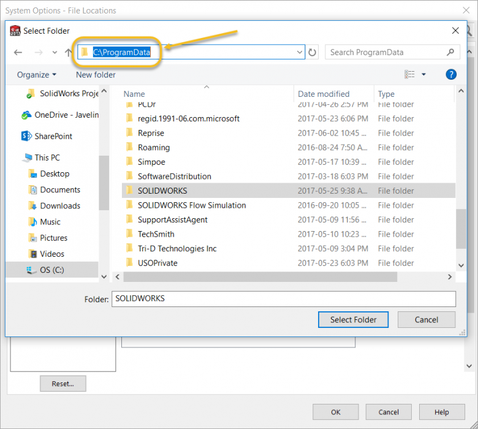Open OneDrive - Javelin in the sidebar
Image resolution: width=478 pixels, height=429 pixels.
click(x=60, y=115)
